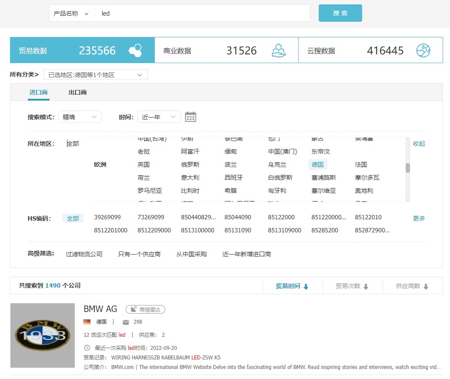This screenshot has width=450, height=379.
Task: Select 全部 in the region filter
Action: [x=73, y=143]
